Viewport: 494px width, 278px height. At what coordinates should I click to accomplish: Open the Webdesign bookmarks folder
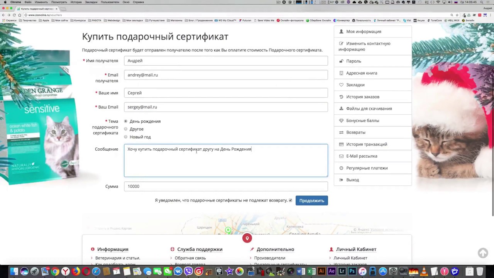[x=112, y=20]
